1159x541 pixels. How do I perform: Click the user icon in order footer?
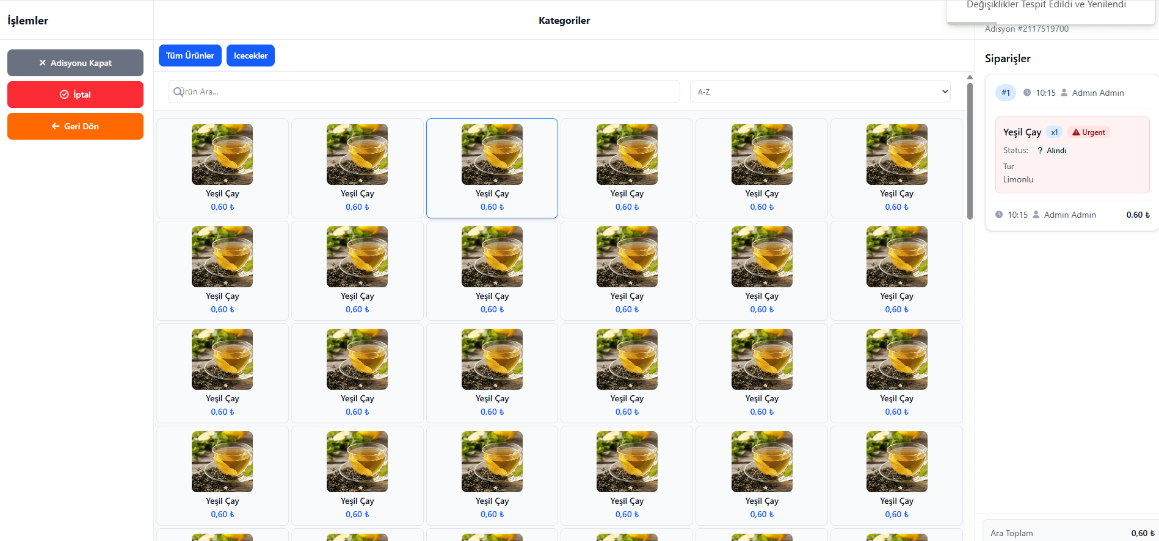(x=1036, y=215)
